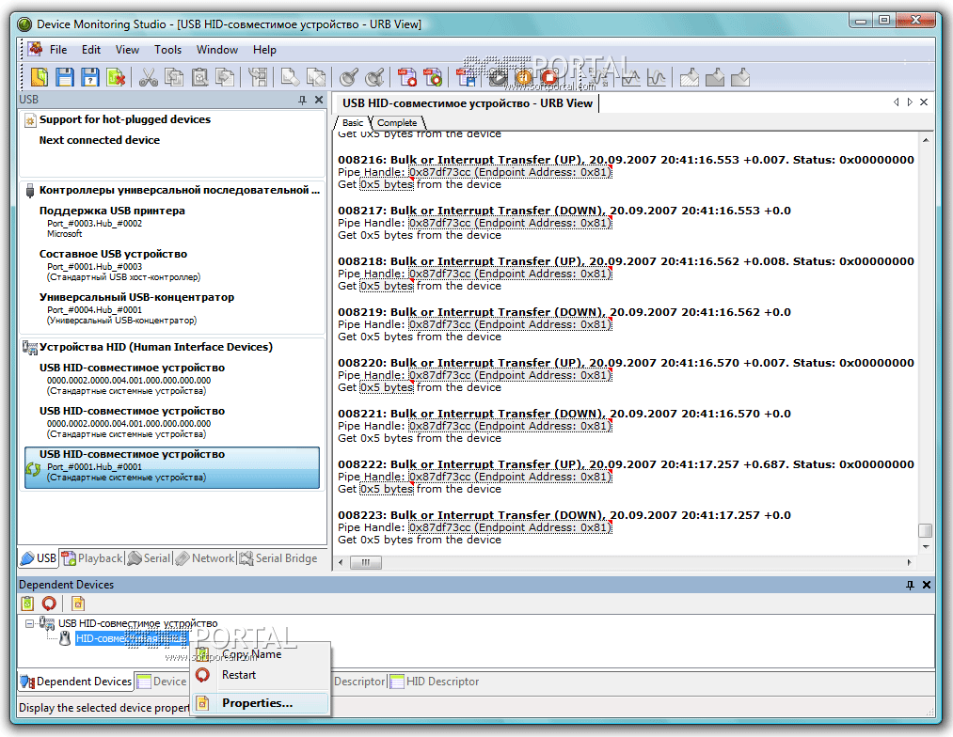Select the Playback tab
This screenshot has height=737, width=953.
click(x=93, y=558)
